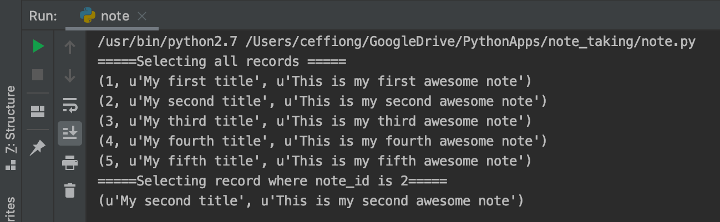Clear all console output with trash
Image resolution: width=720 pixels, height=222 pixels.
[70, 190]
